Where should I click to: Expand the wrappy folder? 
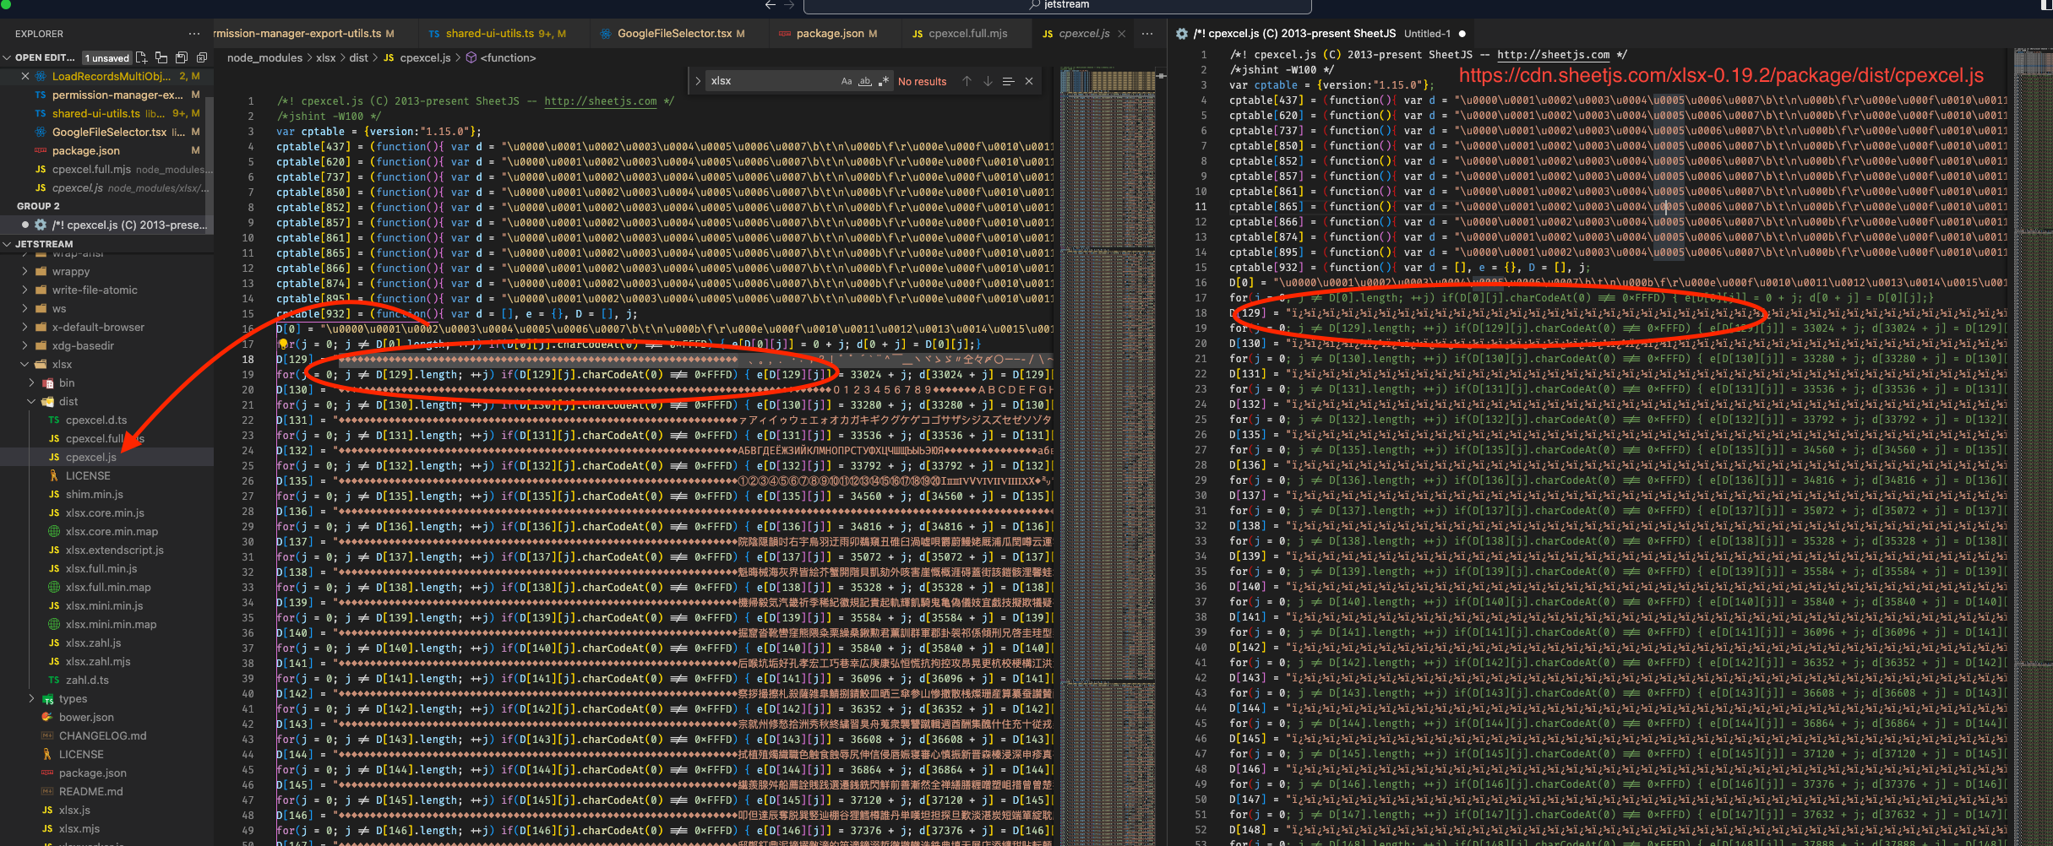point(25,272)
